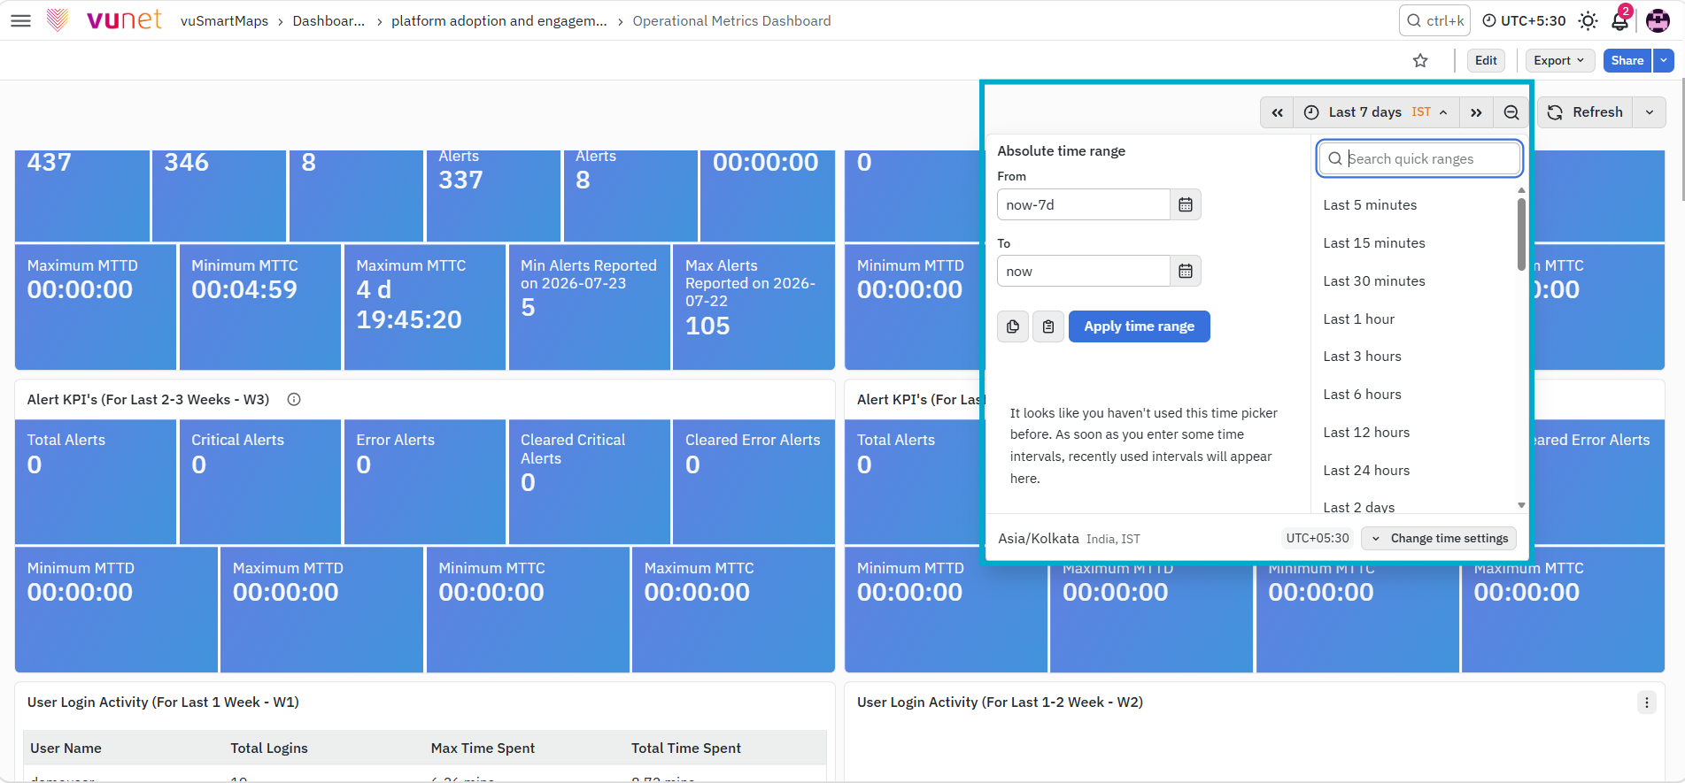Screen dimensions: 1685x783
Task: Move time range forwards
Action: (1476, 112)
